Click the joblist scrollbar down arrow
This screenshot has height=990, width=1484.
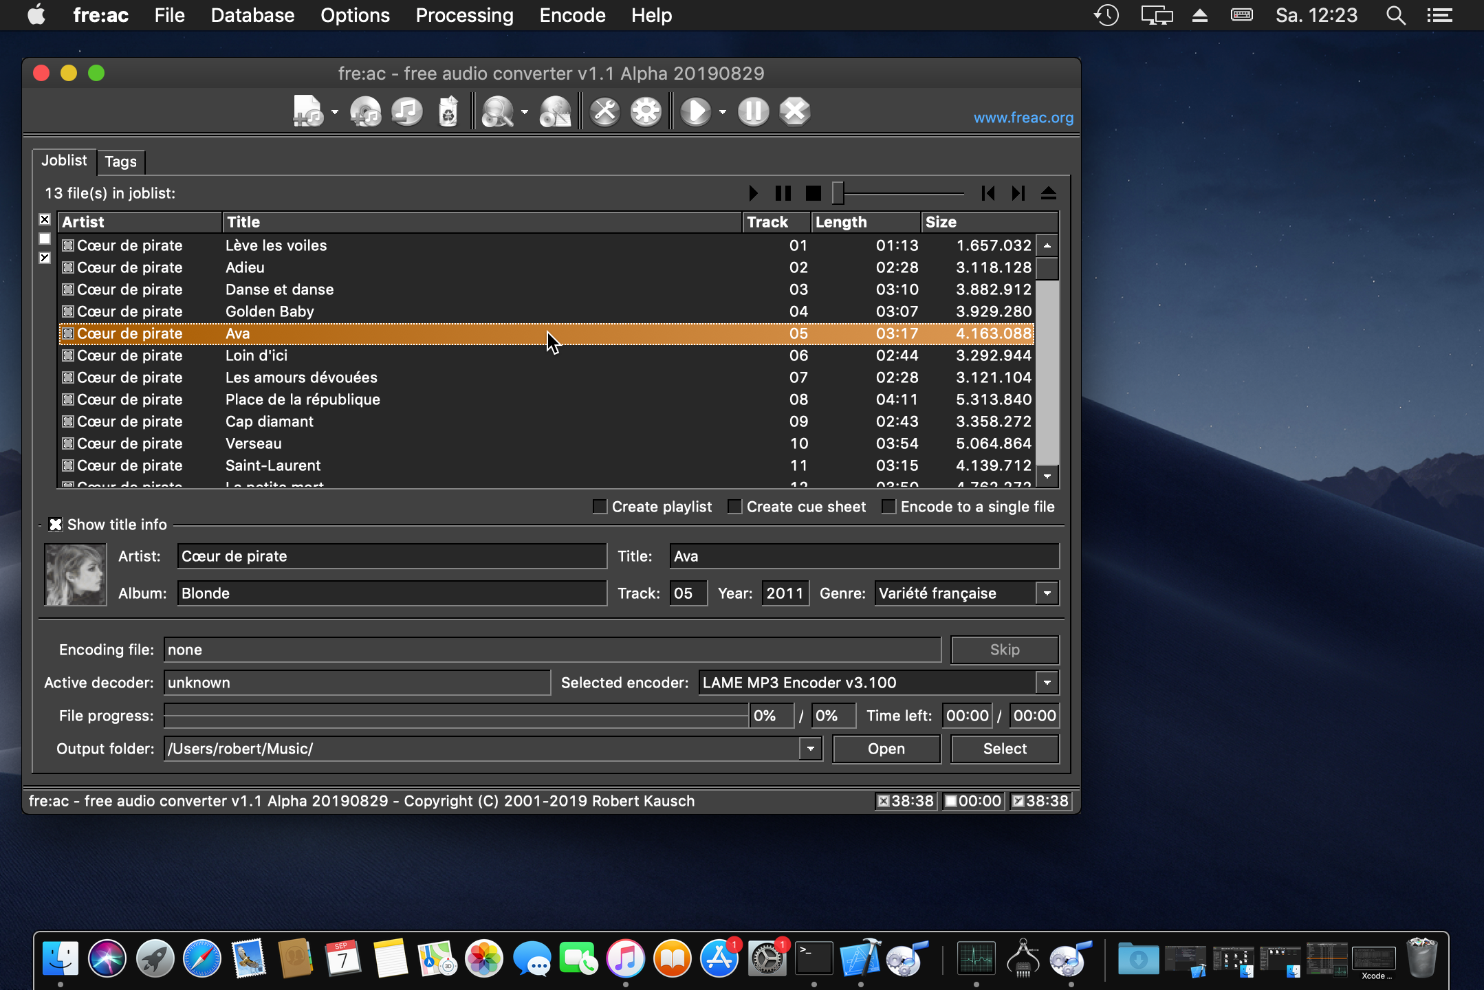click(1047, 476)
